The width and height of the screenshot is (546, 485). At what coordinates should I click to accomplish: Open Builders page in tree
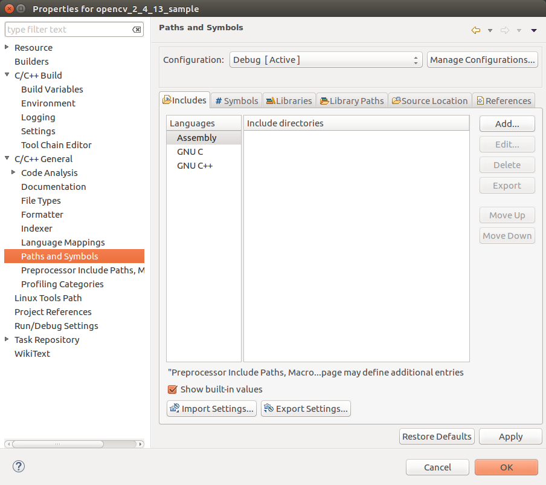31,61
